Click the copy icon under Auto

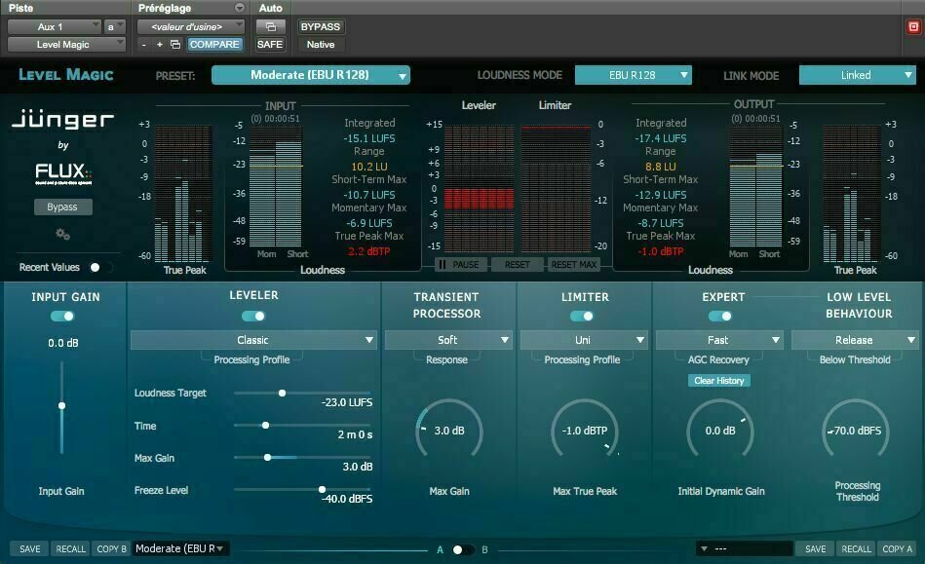pyautogui.click(x=269, y=26)
